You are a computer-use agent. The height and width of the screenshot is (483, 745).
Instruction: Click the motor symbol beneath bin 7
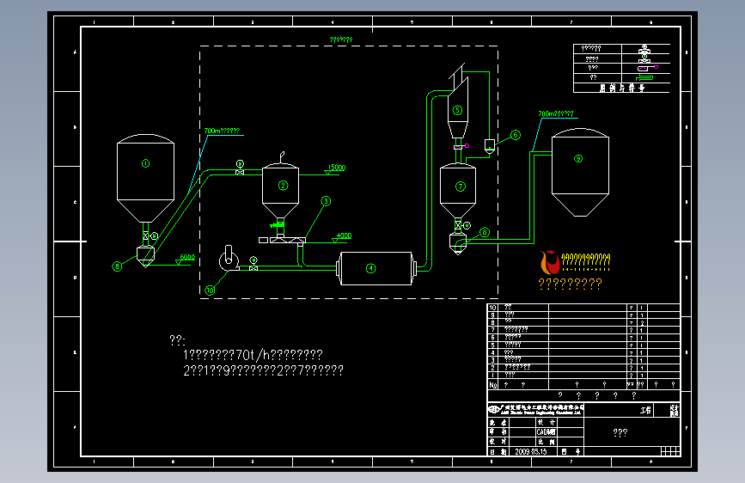[467, 225]
